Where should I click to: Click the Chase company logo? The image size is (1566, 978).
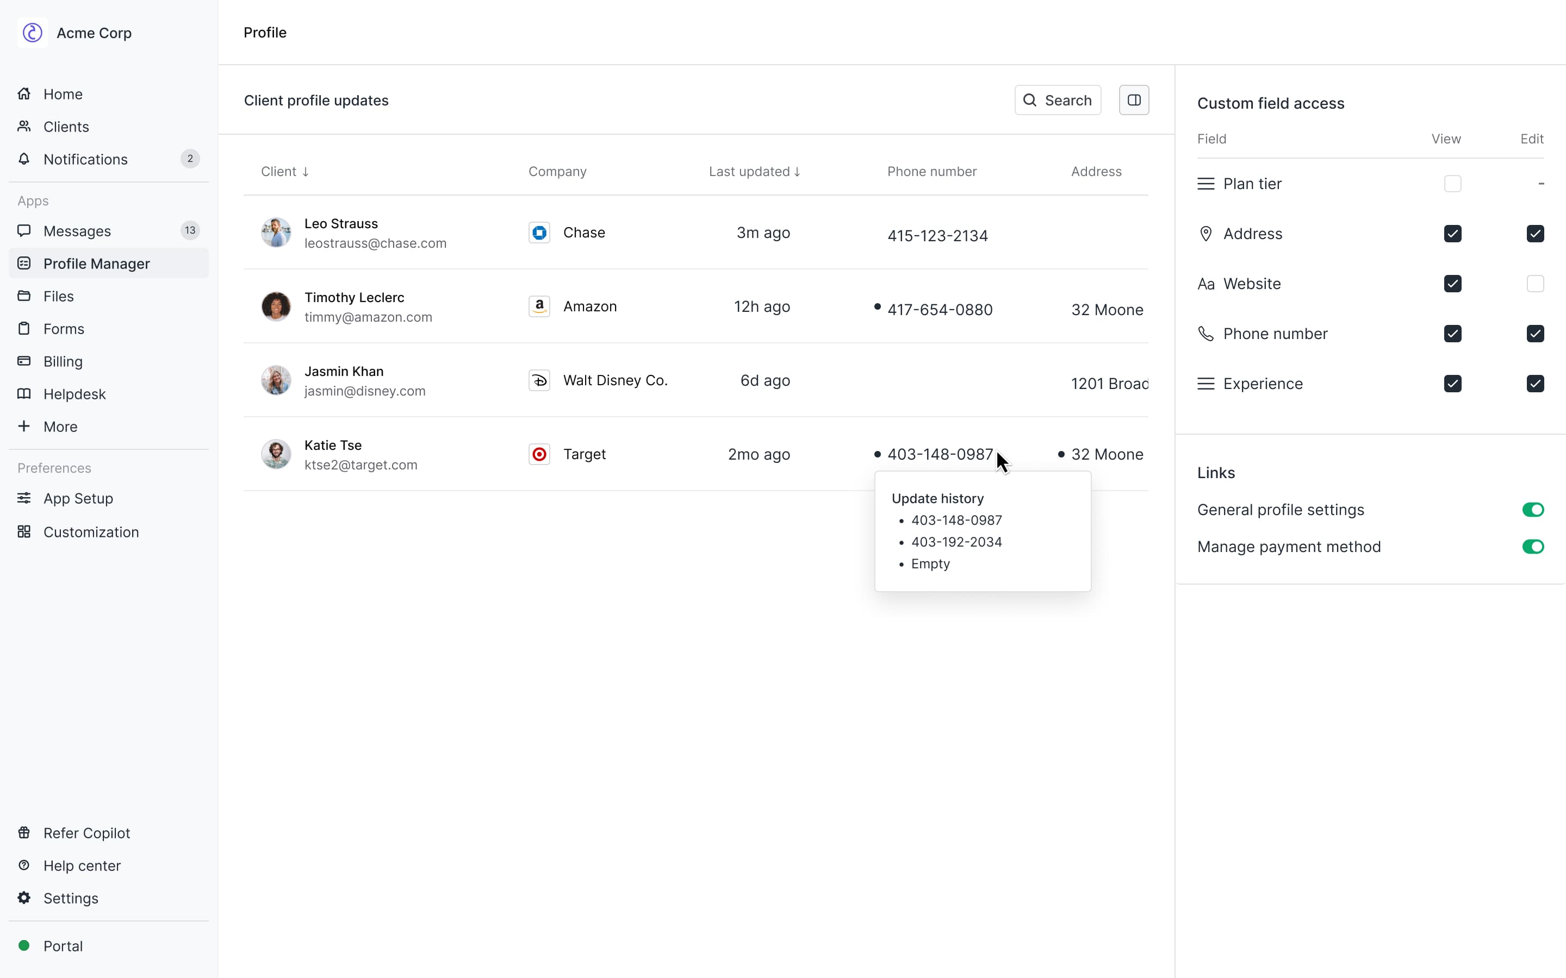click(539, 233)
